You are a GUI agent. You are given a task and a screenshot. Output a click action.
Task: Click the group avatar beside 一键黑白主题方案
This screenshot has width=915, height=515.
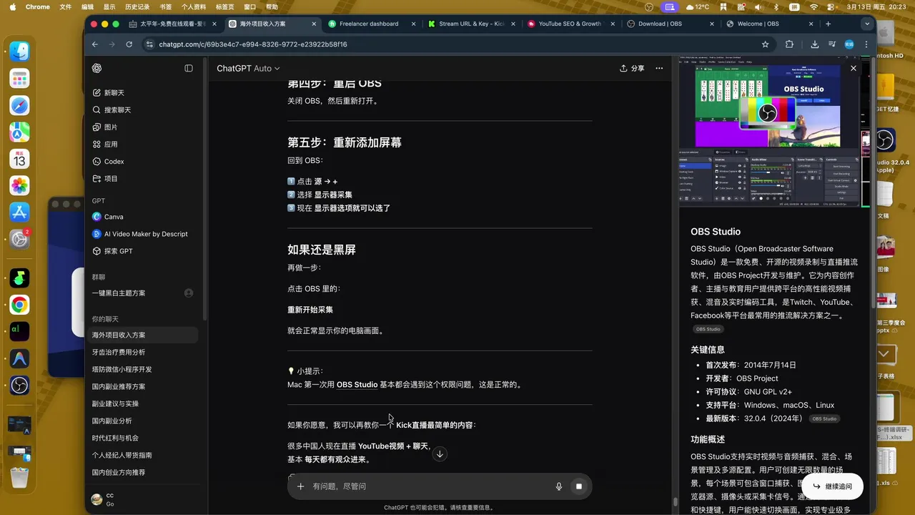pos(189,293)
